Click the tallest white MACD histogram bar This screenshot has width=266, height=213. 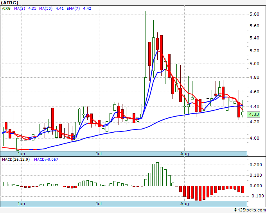pyautogui.click(x=157, y=174)
